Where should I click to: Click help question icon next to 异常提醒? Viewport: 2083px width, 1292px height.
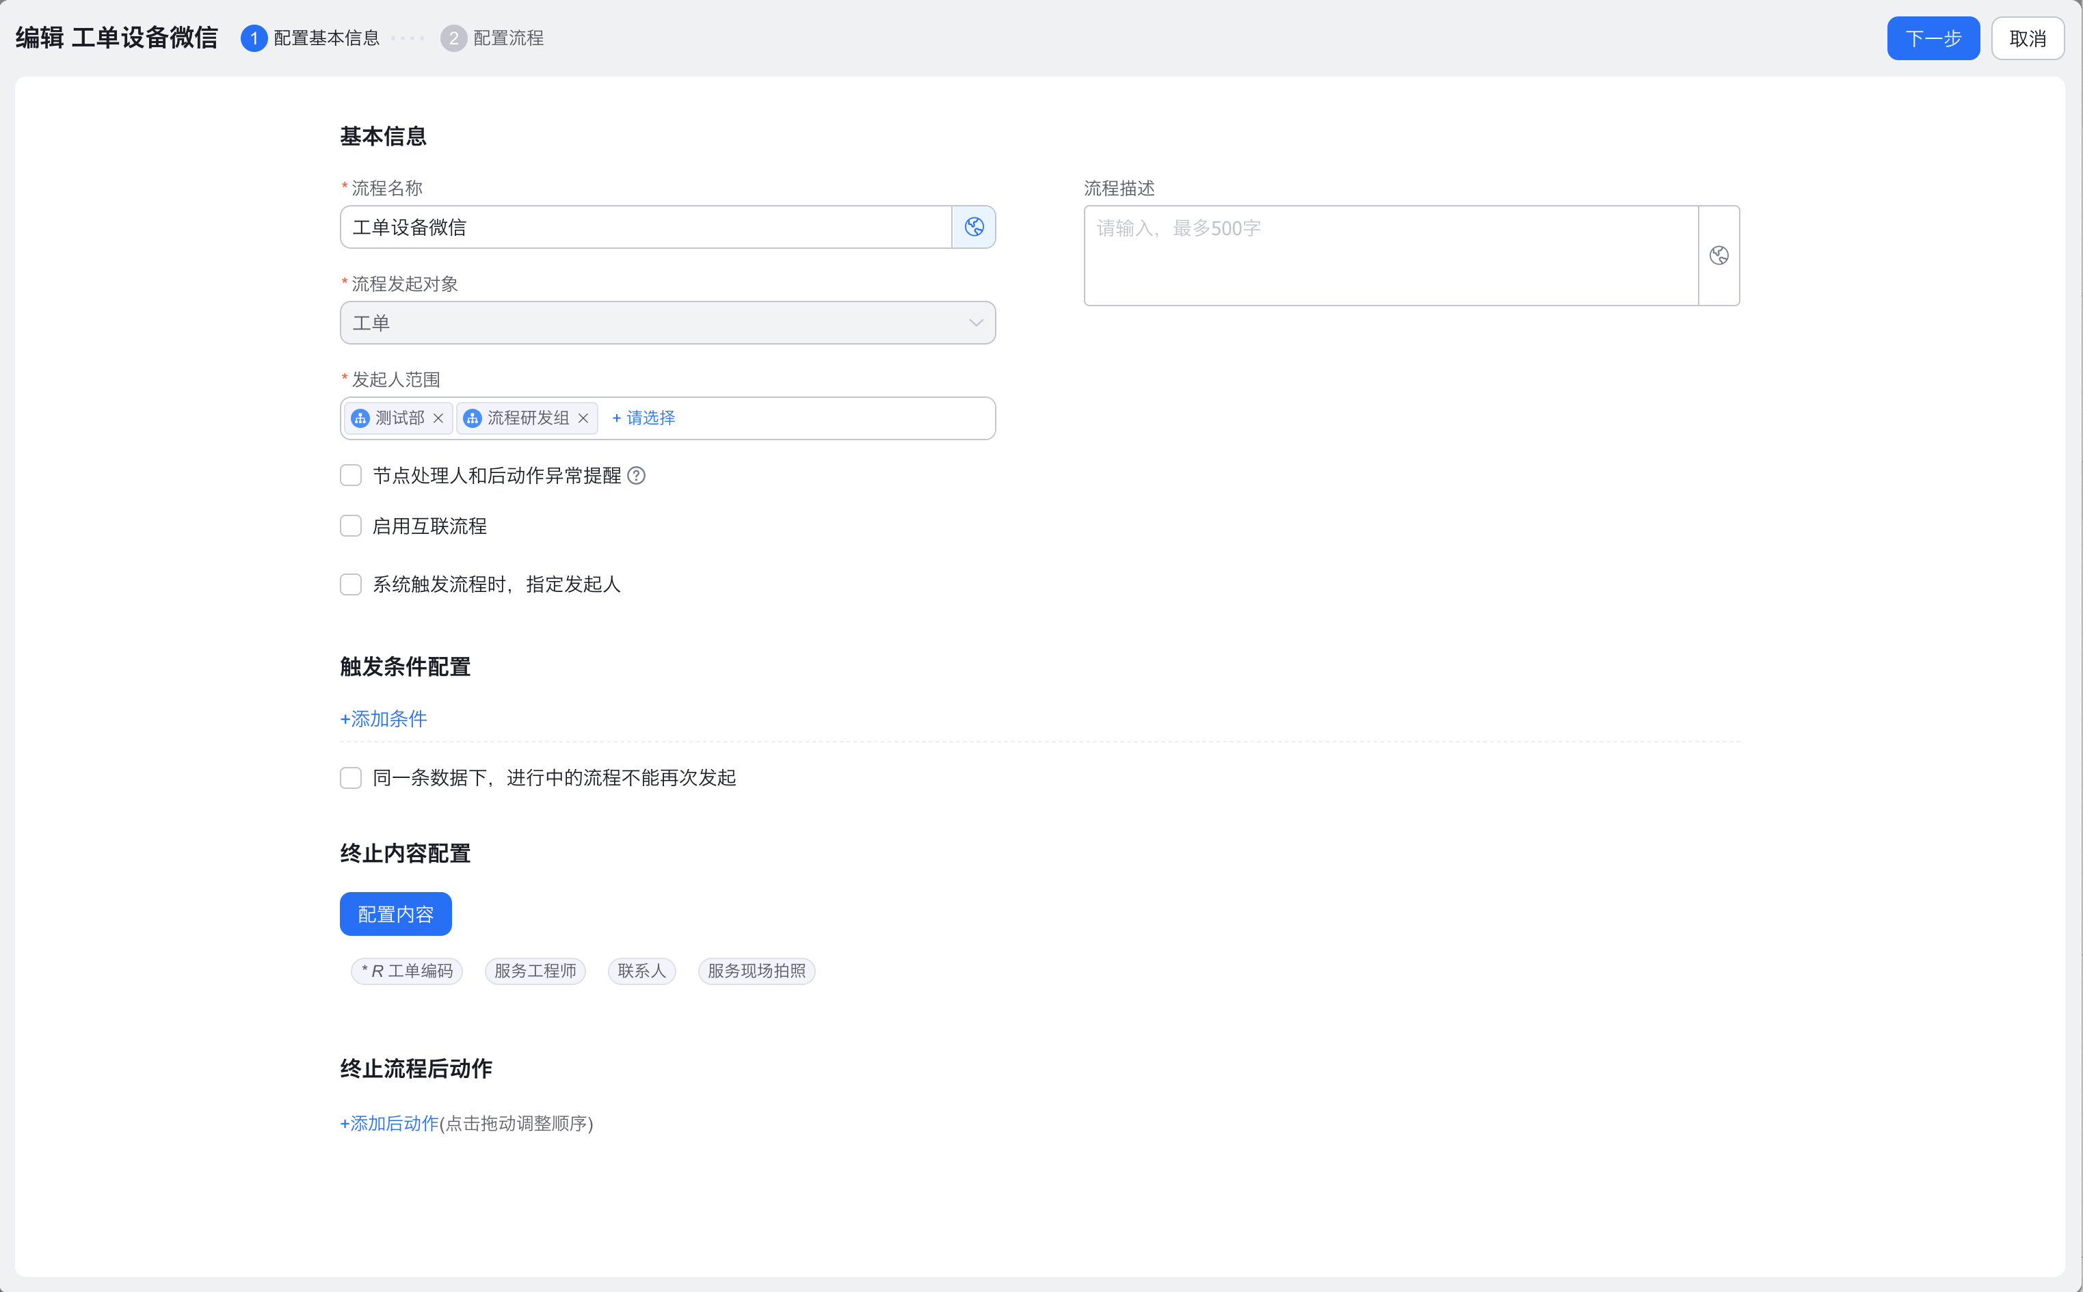click(636, 475)
